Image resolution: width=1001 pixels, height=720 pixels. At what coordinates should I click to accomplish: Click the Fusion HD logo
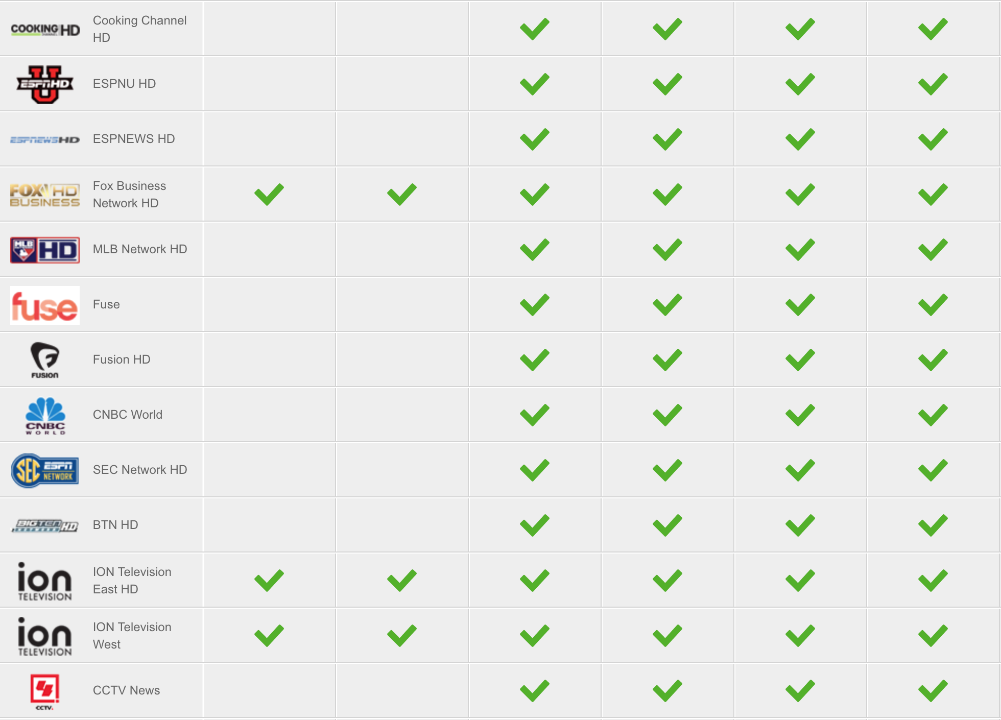click(45, 361)
